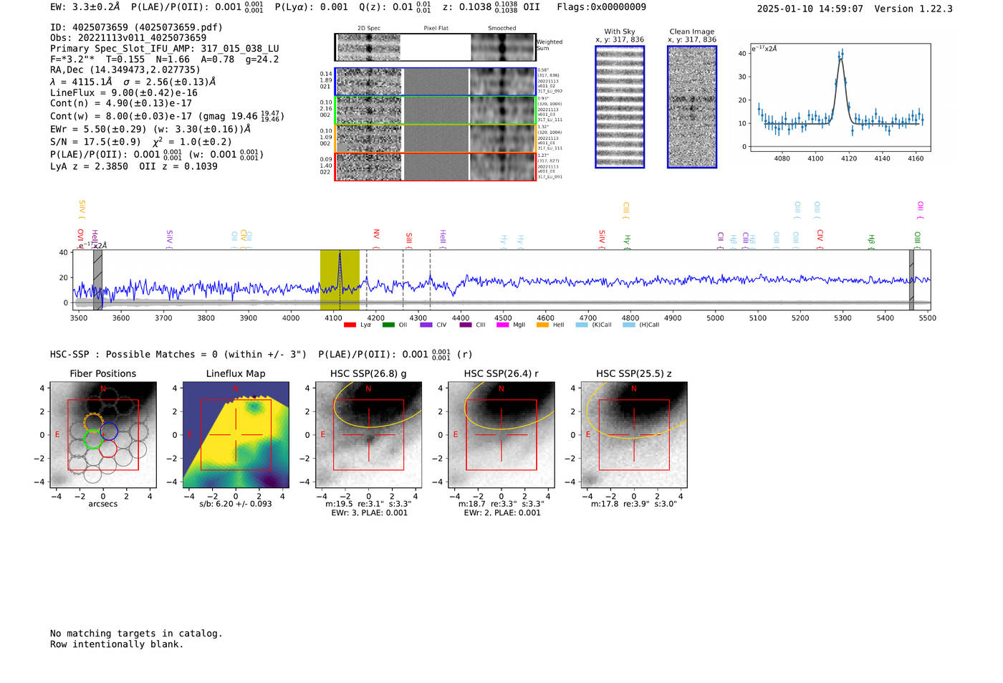
Task: Click the Cont(n) = 4.90(±0.13)e-17 line
Action: [x=121, y=103]
